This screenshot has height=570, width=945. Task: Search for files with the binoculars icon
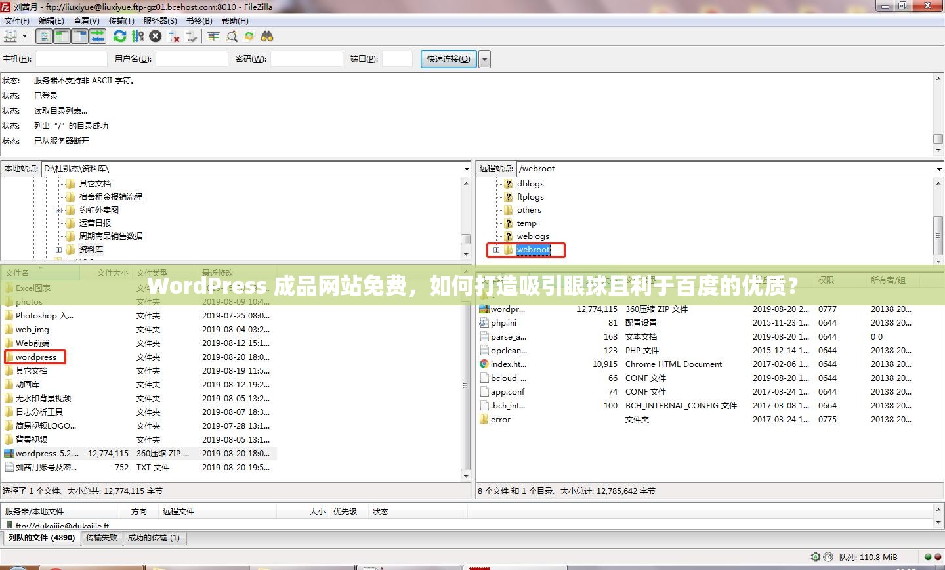266,36
